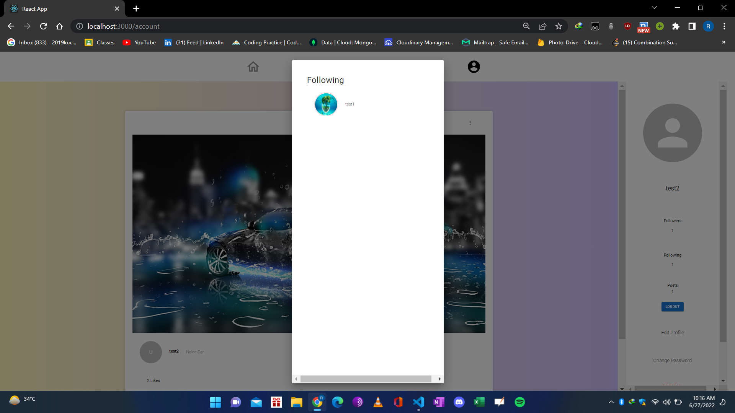Open the Chrome three-dot menu

point(724,26)
